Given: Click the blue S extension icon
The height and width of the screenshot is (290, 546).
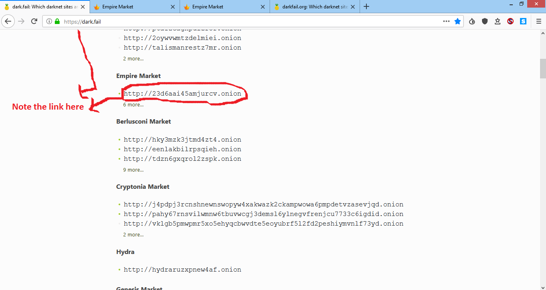Looking at the screenshot, I should (x=523, y=22).
